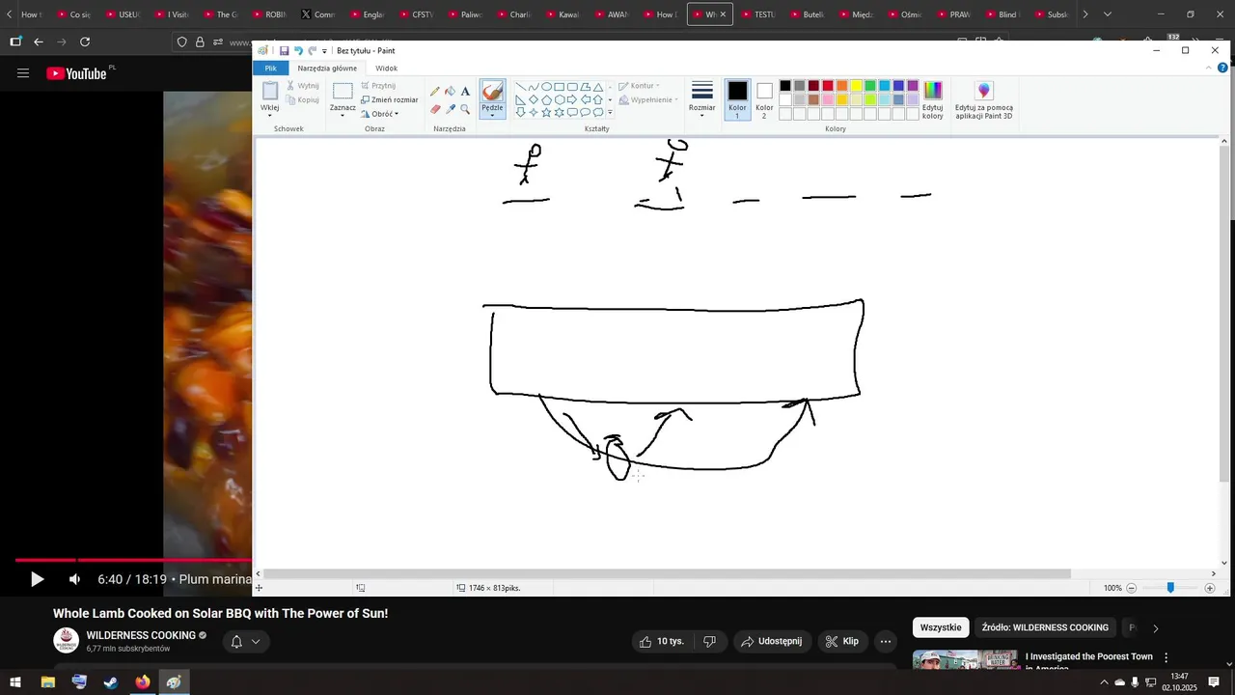Image resolution: width=1235 pixels, height=695 pixels.
Task: Open the YouTube hamburger guide menu
Action: pyautogui.click(x=23, y=73)
